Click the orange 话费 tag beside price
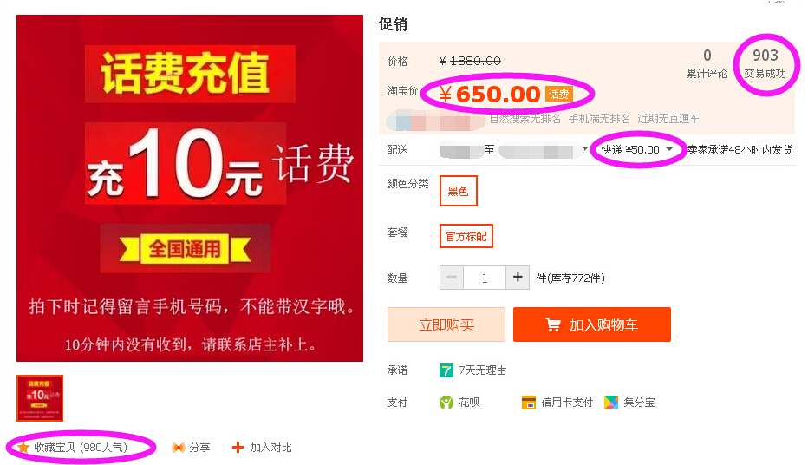 point(560,94)
